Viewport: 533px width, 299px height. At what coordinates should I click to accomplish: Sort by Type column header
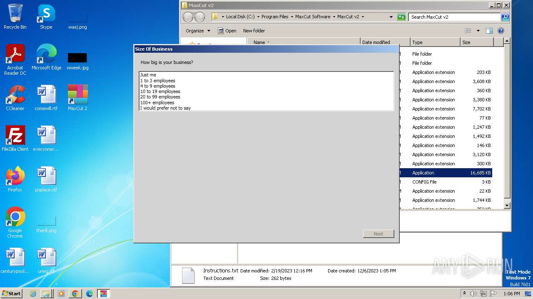(x=436, y=42)
